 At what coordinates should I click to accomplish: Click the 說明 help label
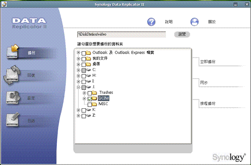[x=169, y=22]
